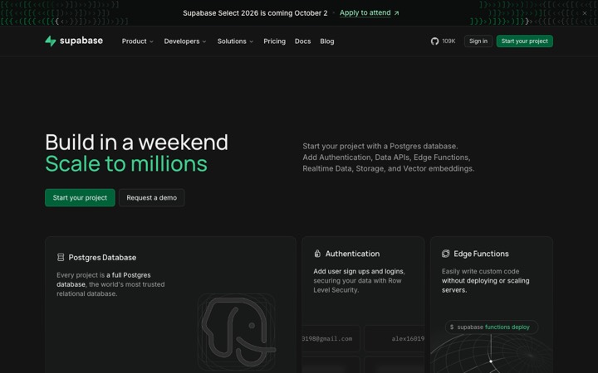Viewport: 598px width, 373px height.
Task: Click 'a full Postgres' description text
Action: coord(129,275)
